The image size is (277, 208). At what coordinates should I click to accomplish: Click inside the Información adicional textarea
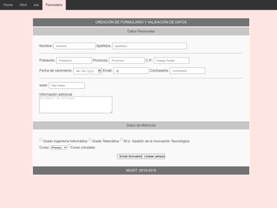click(x=75, y=105)
